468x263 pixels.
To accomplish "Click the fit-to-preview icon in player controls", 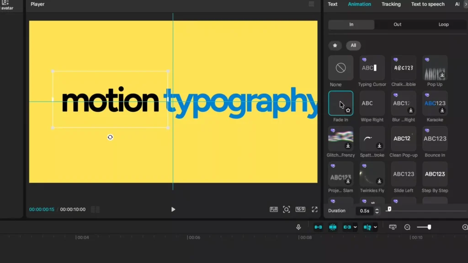I will pos(287,209).
